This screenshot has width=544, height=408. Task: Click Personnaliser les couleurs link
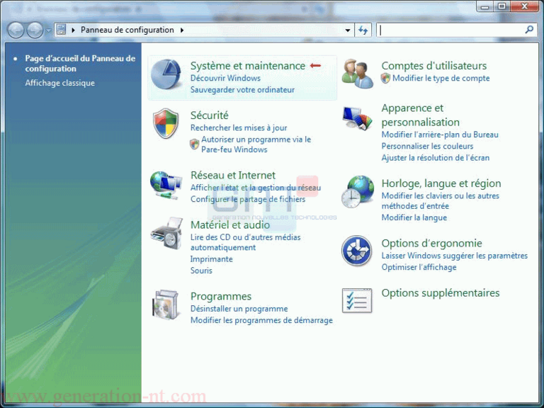point(427,146)
